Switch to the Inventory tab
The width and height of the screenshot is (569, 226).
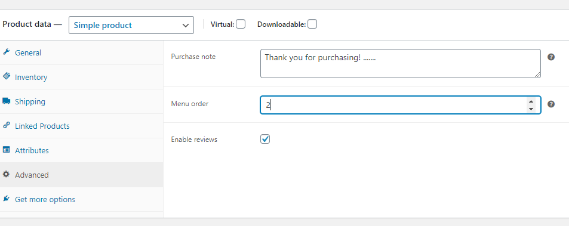(81, 77)
